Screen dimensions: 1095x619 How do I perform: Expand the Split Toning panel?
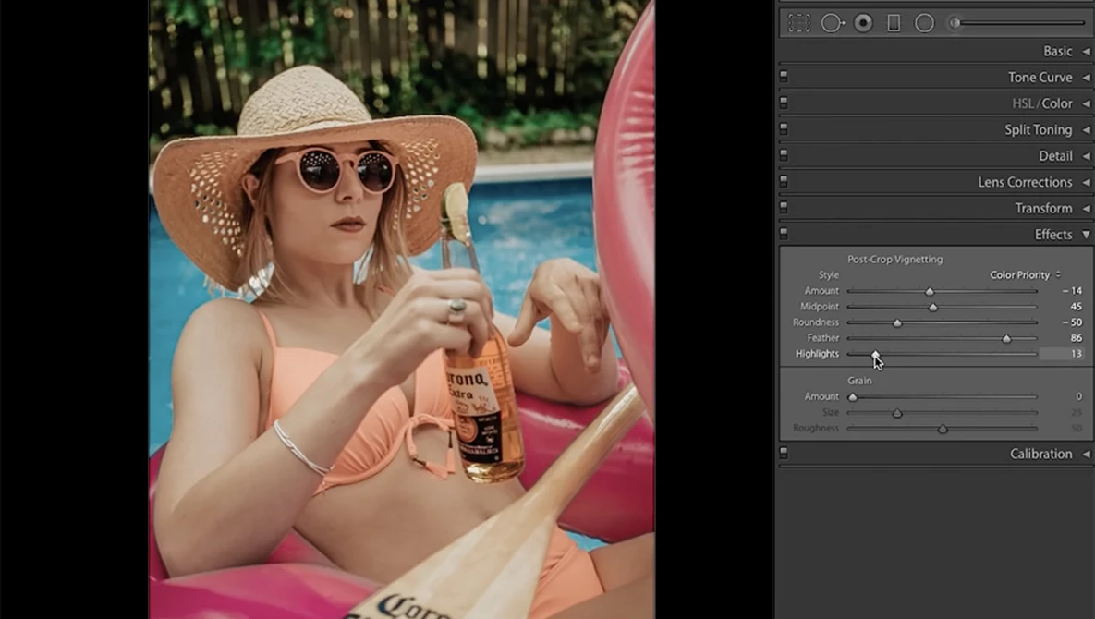tap(1086, 129)
